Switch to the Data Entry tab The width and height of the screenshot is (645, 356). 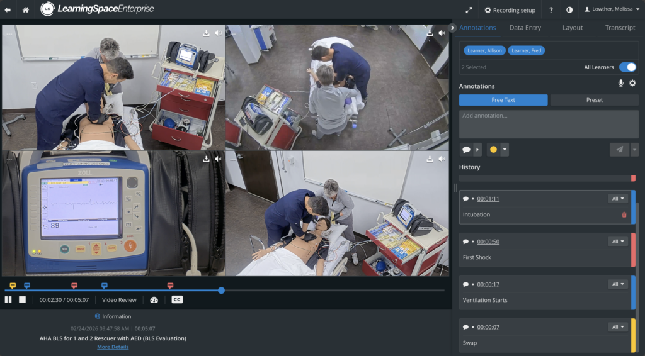click(525, 28)
